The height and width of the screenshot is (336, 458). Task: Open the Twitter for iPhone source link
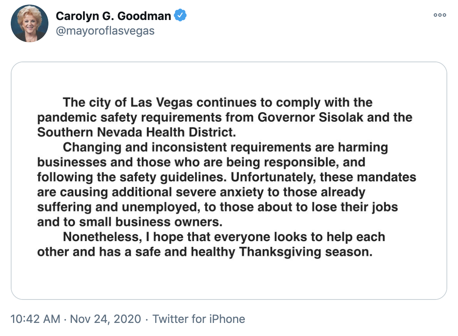(199, 319)
